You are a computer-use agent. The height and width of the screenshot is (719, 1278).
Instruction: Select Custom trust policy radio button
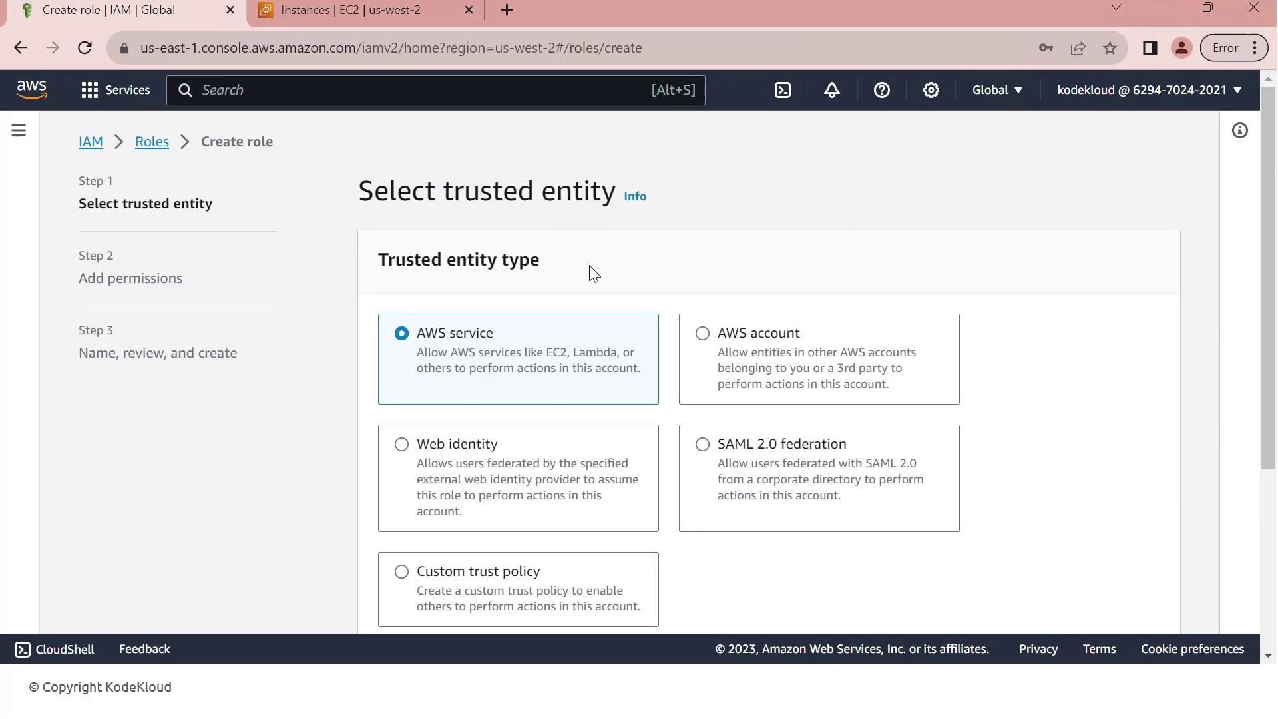coord(401,571)
